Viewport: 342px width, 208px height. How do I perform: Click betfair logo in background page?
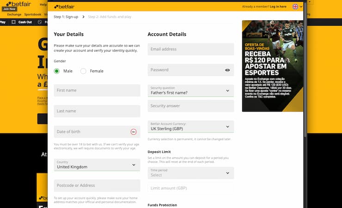[x=18, y=4]
